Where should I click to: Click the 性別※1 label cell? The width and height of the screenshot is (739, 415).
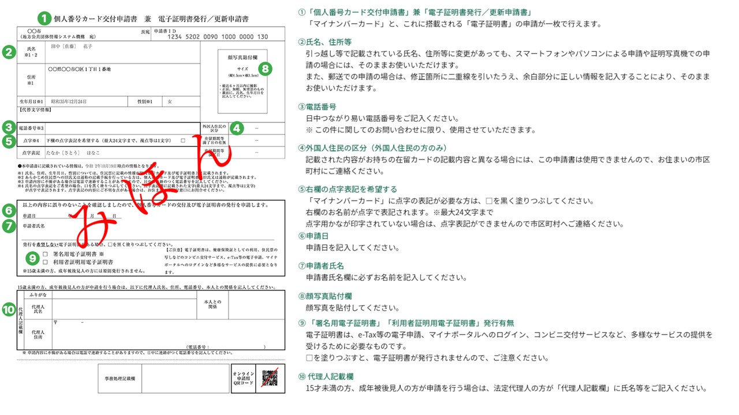tap(145, 102)
